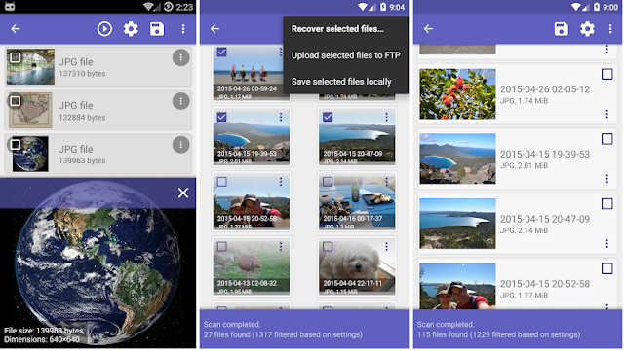This screenshot has height=351, width=624.
Task: Choose Recover selected files…
Action: tap(337, 29)
